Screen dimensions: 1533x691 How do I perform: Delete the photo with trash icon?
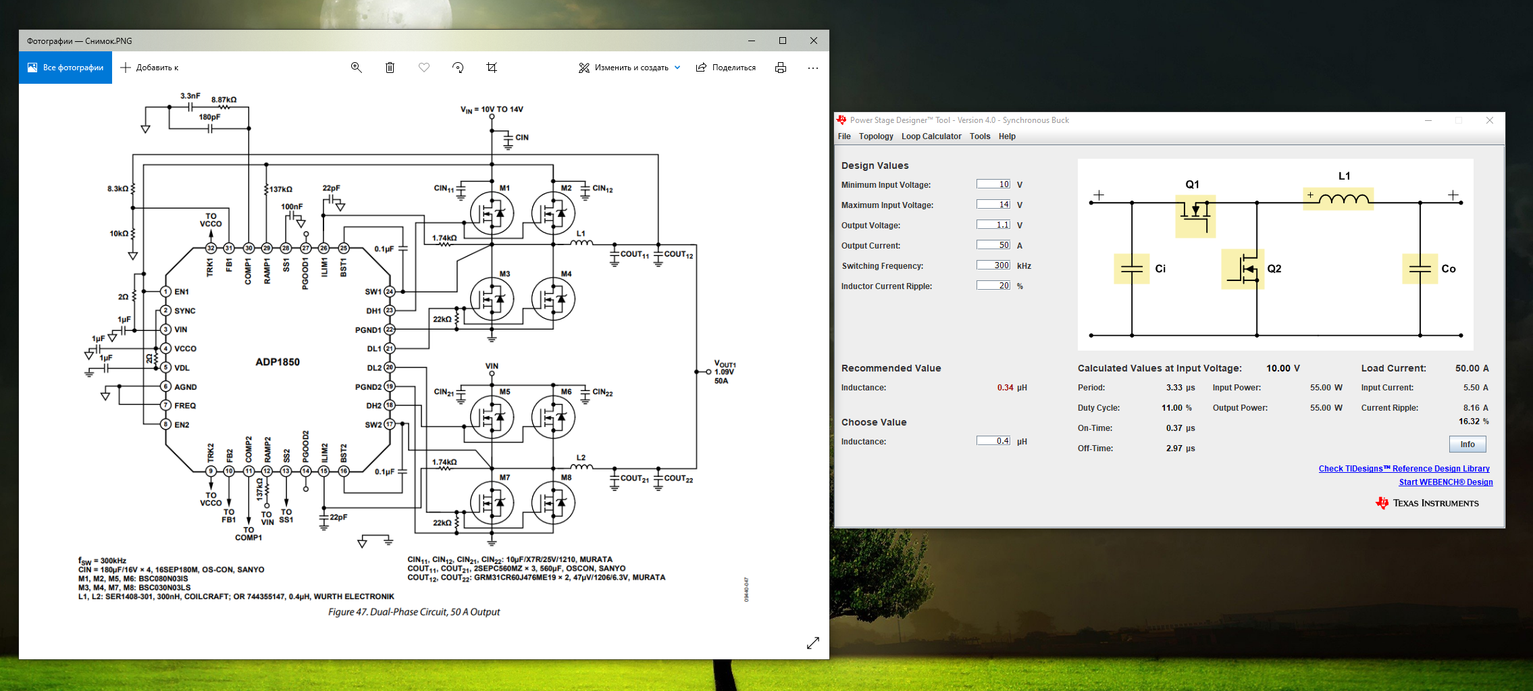coord(390,68)
